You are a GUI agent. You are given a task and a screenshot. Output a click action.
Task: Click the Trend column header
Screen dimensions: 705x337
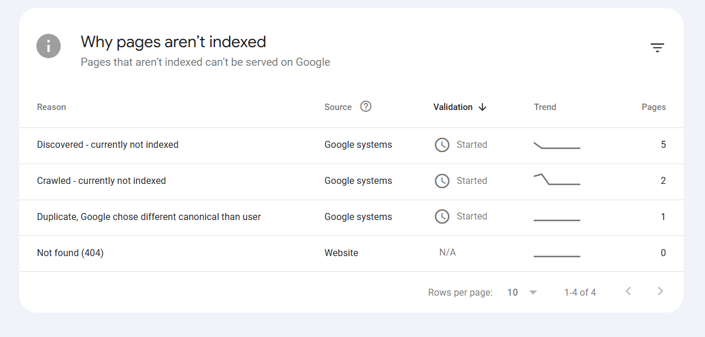(x=545, y=107)
